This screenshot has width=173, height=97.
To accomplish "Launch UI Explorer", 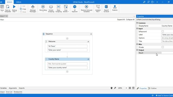I will tap(75, 9).
